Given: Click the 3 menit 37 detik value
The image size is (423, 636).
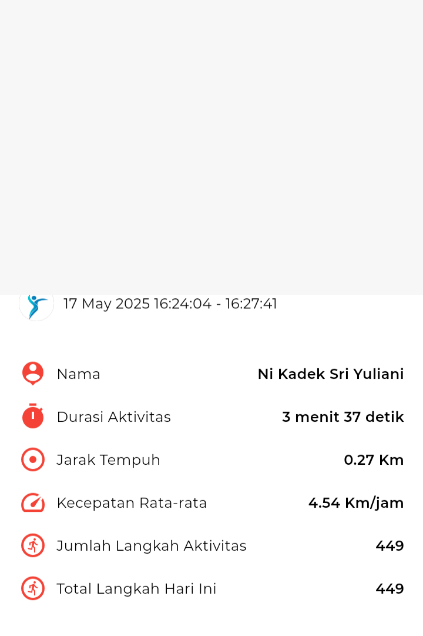Looking at the screenshot, I should 343,417.
